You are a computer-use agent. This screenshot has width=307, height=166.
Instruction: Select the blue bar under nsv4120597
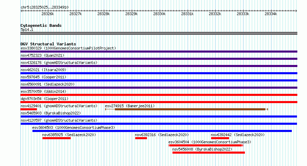click(x=159, y=124)
